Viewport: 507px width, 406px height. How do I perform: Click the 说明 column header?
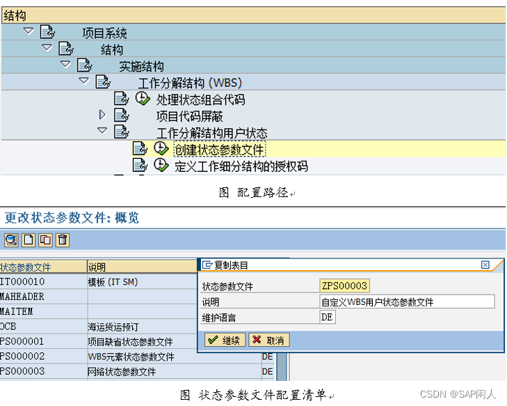[x=143, y=267]
